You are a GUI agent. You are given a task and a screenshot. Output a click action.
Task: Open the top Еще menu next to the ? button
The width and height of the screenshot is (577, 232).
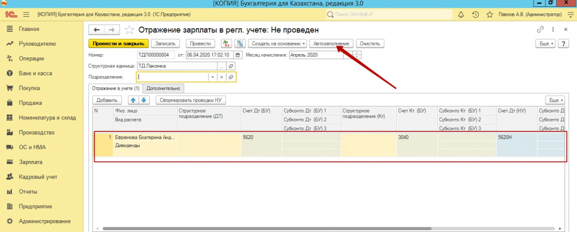coord(546,43)
